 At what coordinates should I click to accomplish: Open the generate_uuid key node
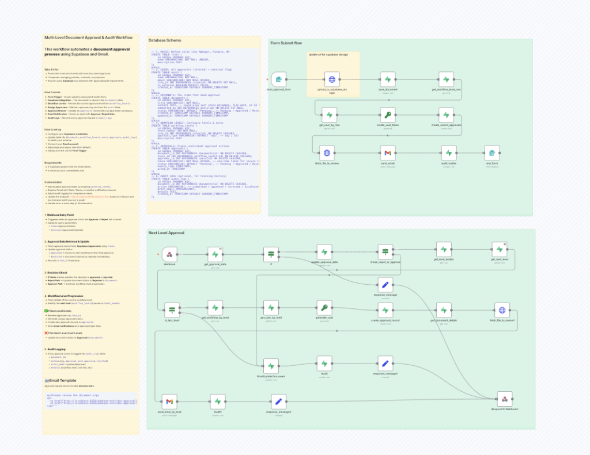(x=324, y=308)
